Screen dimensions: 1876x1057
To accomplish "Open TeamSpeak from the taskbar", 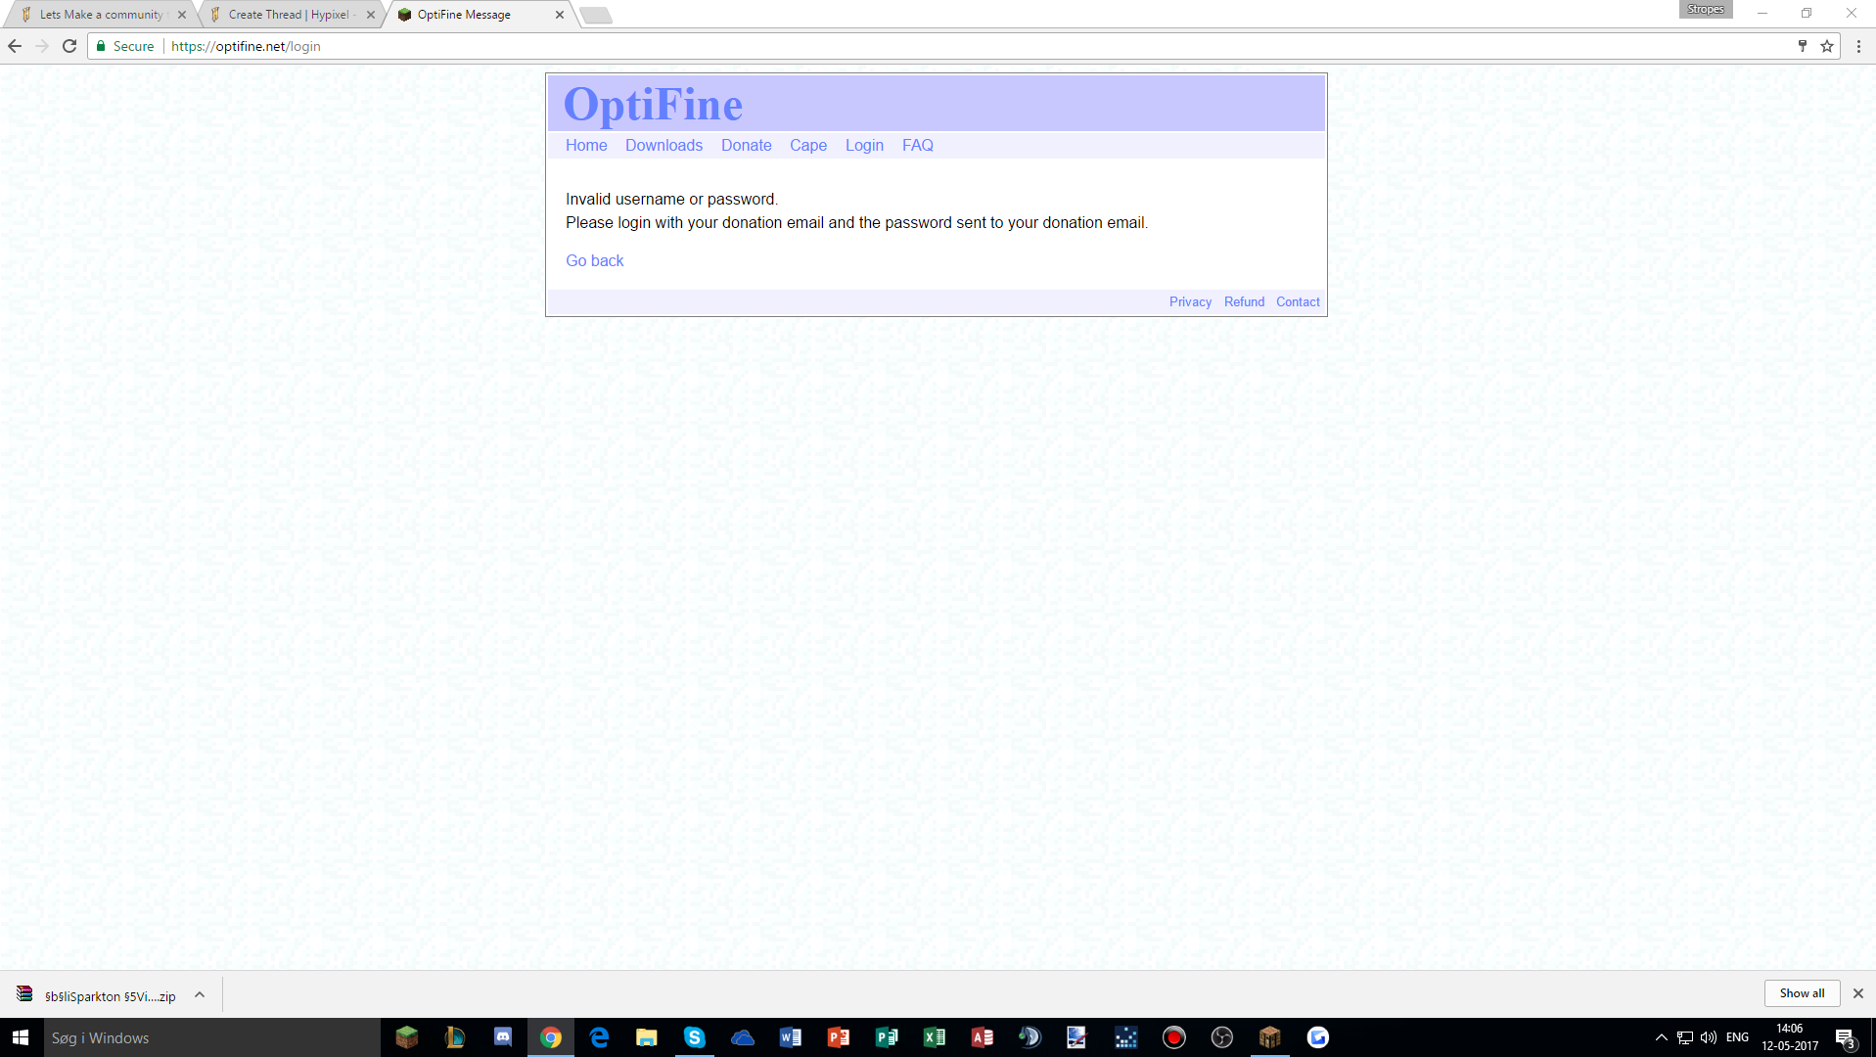I will point(1030,1037).
